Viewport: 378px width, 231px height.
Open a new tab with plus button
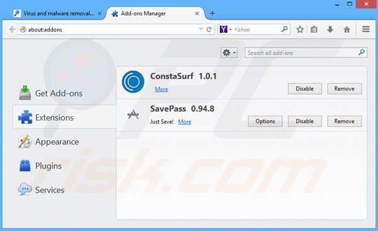tap(212, 13)
